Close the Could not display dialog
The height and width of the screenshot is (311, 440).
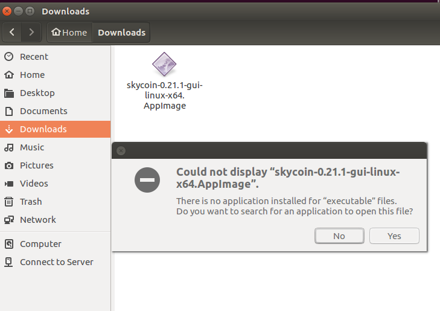[121, 151]
